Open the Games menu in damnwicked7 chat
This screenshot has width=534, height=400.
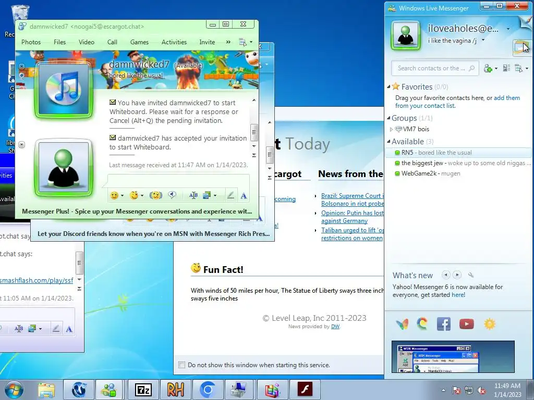pos(139,42)
